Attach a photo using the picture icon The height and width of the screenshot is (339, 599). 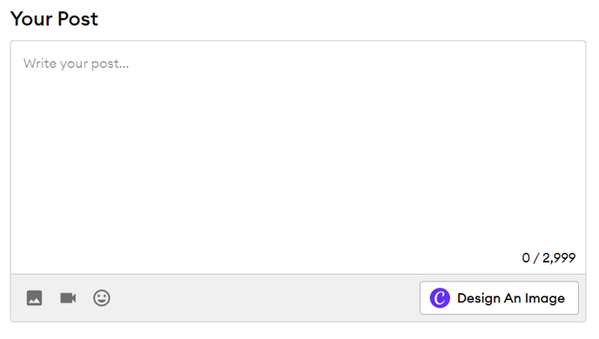(34, 298)
